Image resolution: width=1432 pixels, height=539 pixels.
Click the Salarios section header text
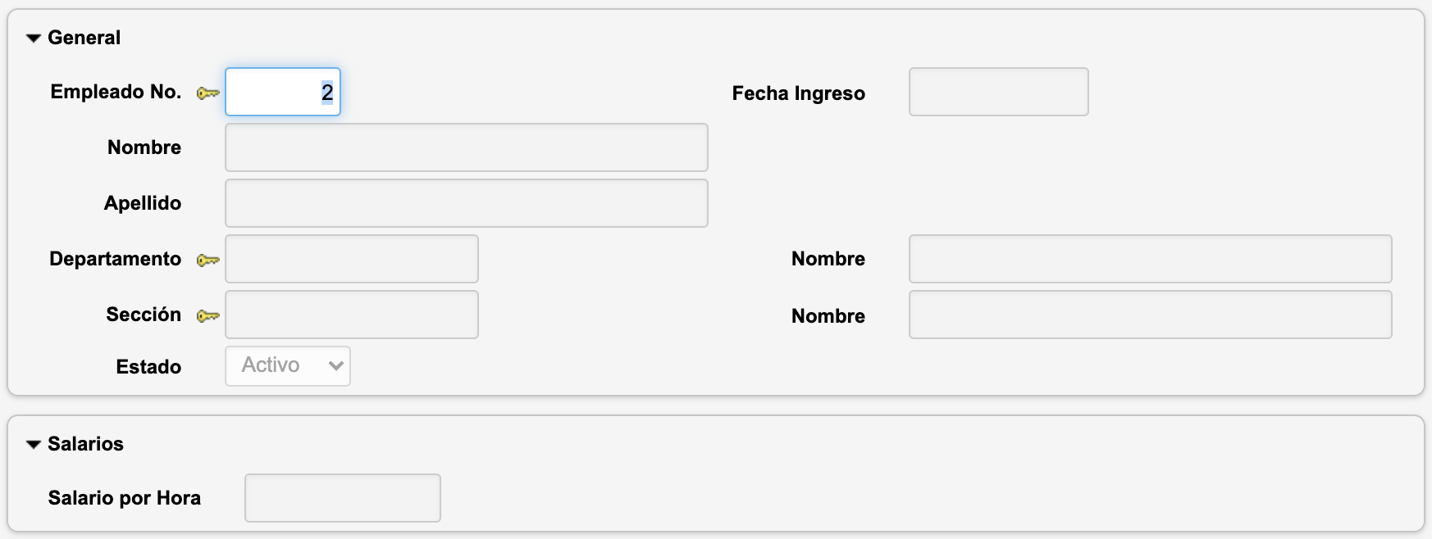pos(85,444)
